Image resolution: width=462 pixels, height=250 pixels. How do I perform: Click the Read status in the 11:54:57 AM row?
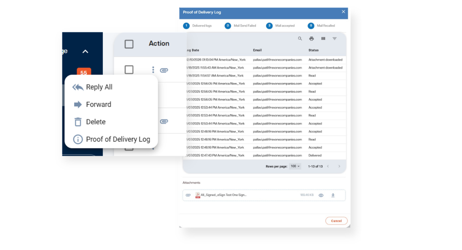[312, 75]
